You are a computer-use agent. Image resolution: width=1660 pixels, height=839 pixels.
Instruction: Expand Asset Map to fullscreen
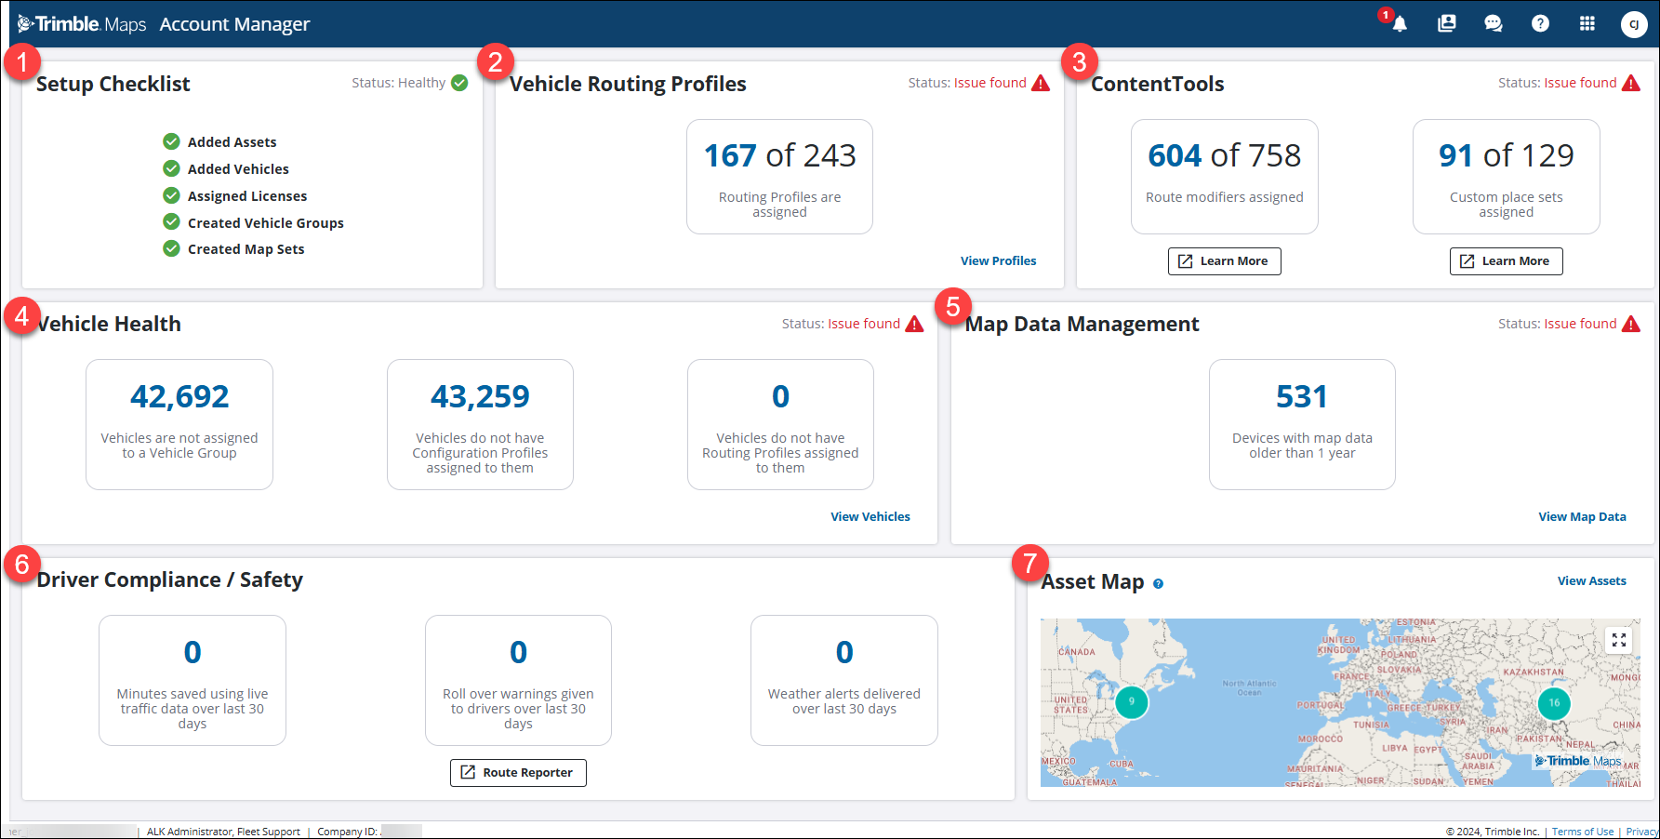tap(1618, 640)
